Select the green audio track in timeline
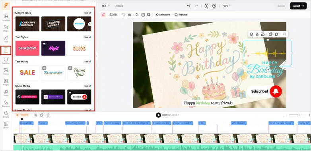 162,147
